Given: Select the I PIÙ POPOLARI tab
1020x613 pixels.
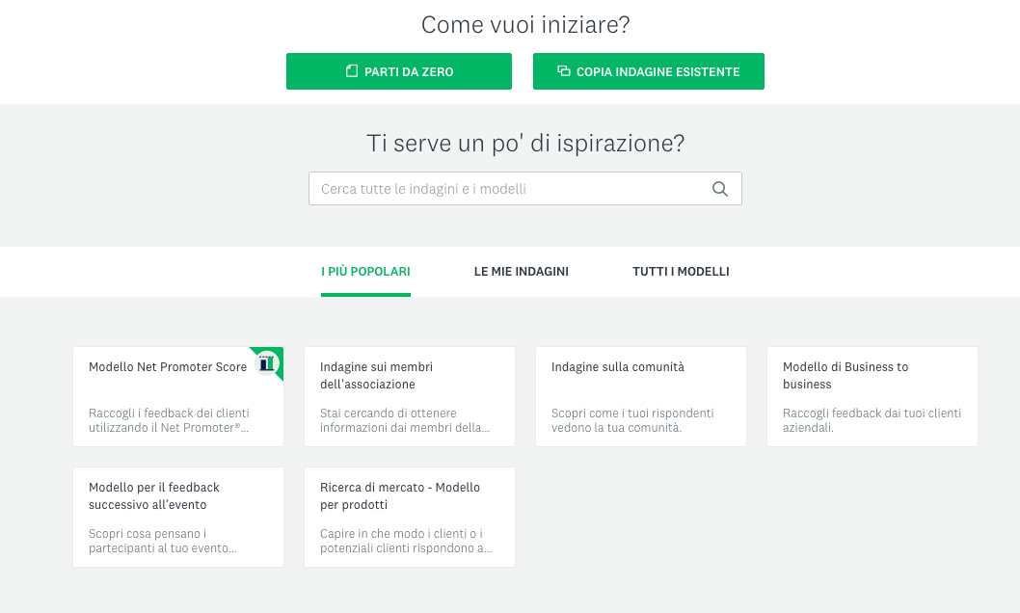Looking at the screenshot, I should pyautogui.click(x=365, y=272).
